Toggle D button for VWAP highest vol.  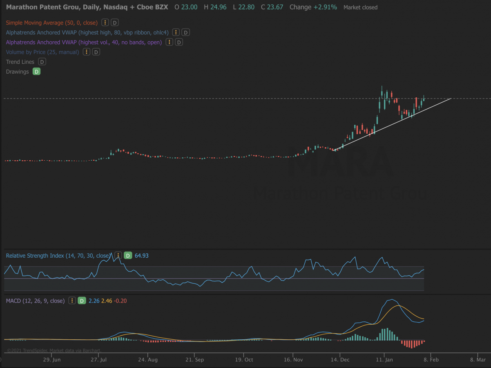(179, 42)
